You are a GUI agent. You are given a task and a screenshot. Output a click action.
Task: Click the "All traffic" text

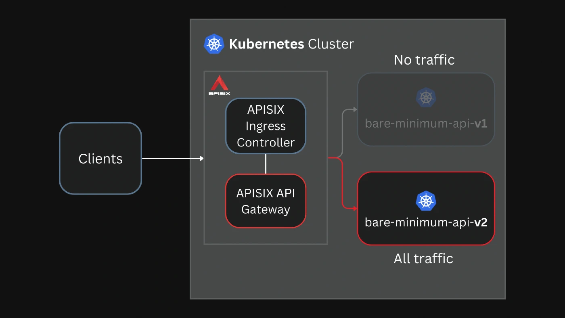tap(423, 258)
